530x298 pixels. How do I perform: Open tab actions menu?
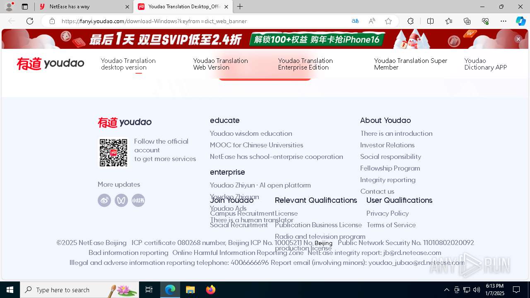pos(25,7)
